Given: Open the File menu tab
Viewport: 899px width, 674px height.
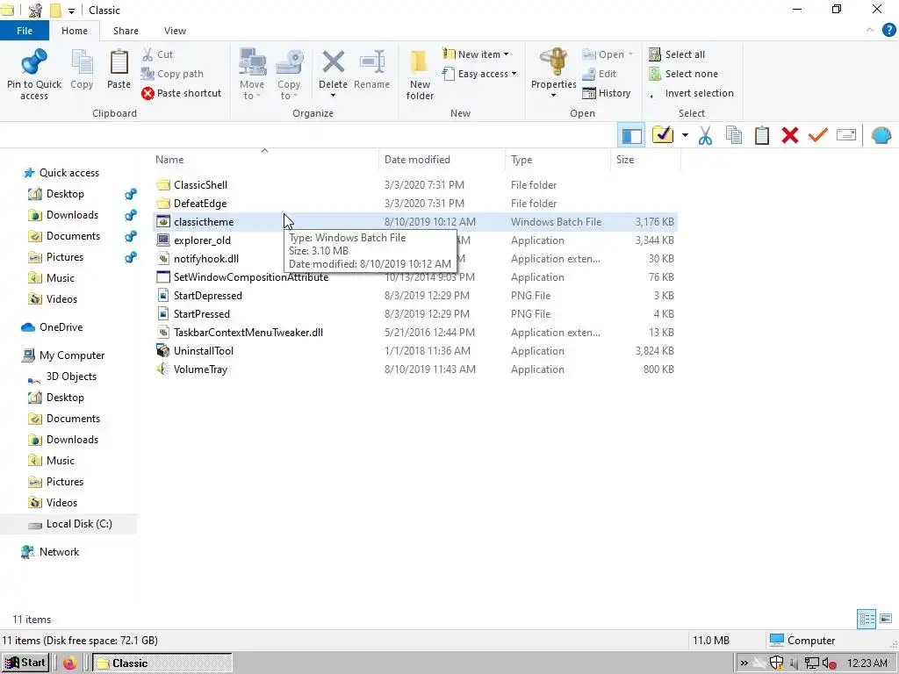Looking at the screenshot, I should click(25, 31).
